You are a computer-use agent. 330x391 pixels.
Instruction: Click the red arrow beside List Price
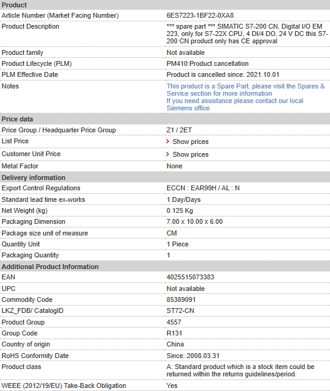pyautogui.click(x=168, y=142)
